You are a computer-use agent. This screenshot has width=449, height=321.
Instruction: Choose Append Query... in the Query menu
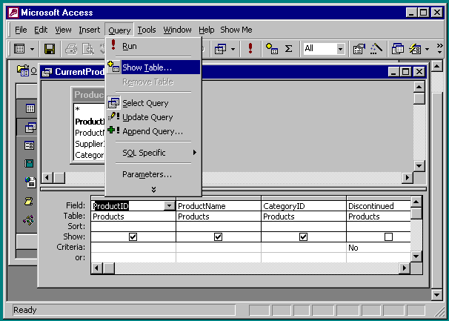153,131
